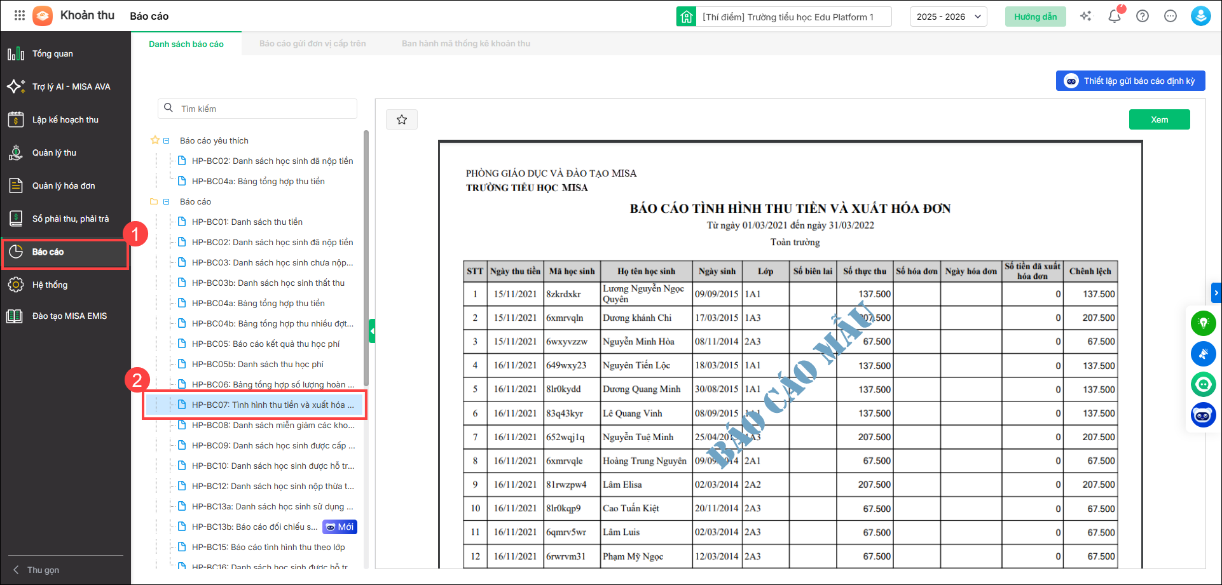Open the help question mark icon
Image resolution: width=1222 pixels, height=585 pixels.
point(1143,17)
